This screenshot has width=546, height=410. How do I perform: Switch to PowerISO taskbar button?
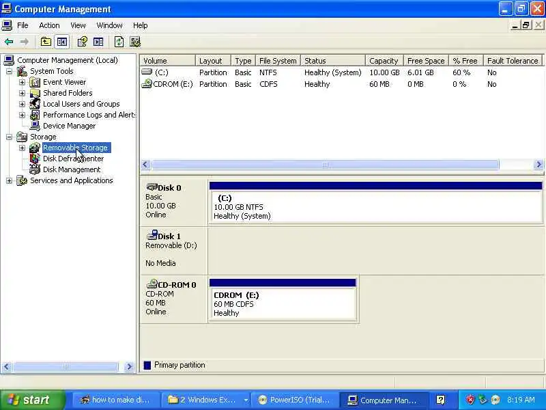tap(296, 400)
